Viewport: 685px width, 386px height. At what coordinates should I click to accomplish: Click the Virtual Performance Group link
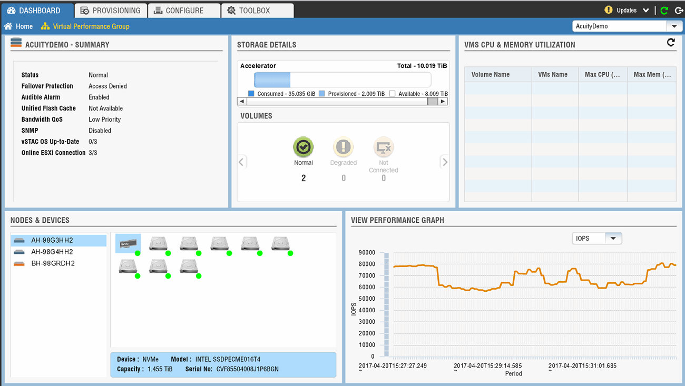click(x=91, y=26)
